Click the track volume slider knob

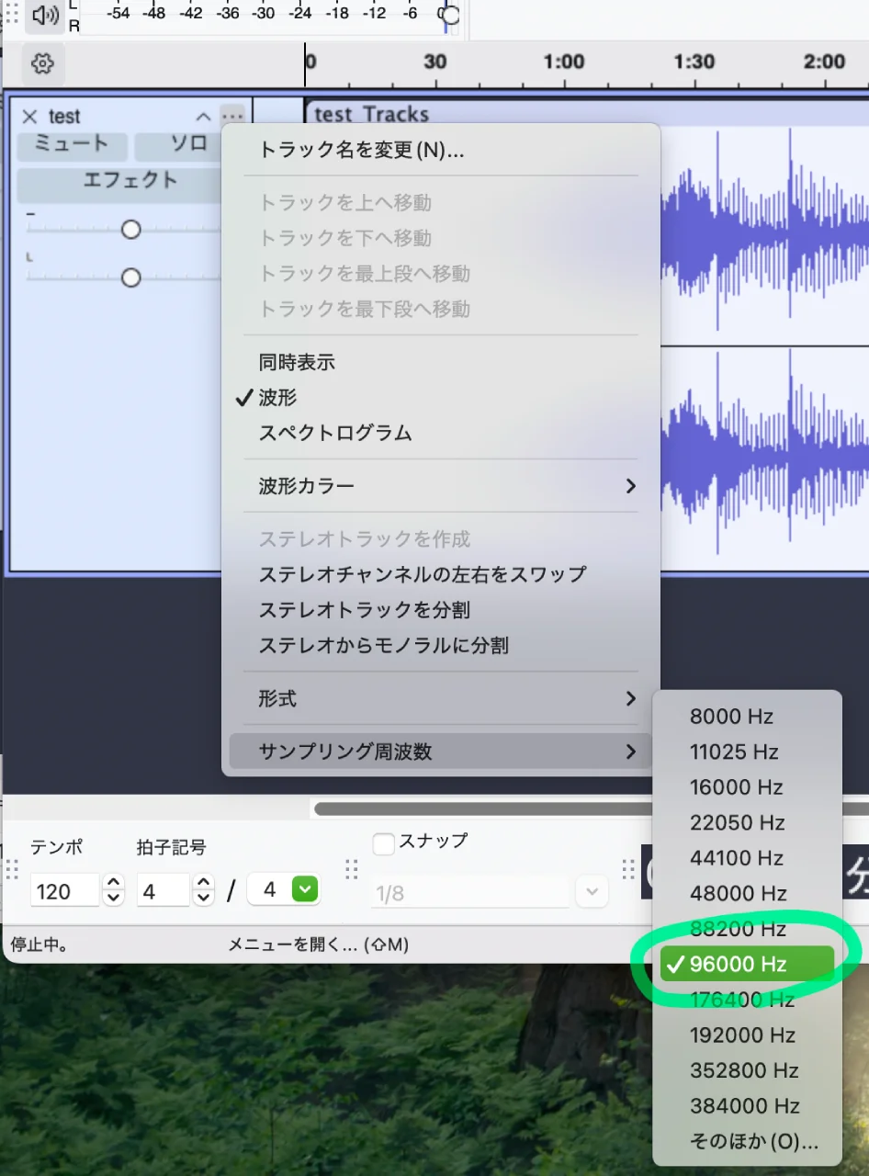(131, 230)
